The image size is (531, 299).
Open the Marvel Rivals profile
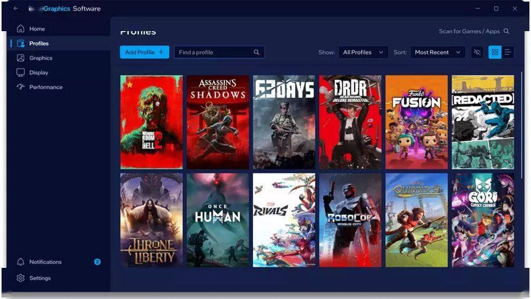tap(284, 220)
